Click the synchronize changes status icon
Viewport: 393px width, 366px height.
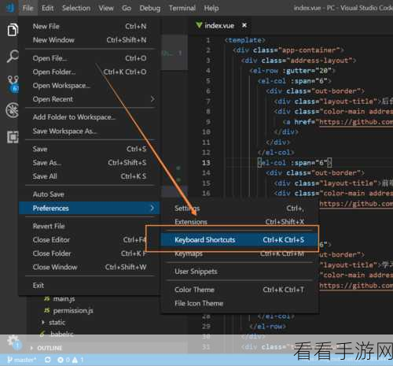coord(47,360)
